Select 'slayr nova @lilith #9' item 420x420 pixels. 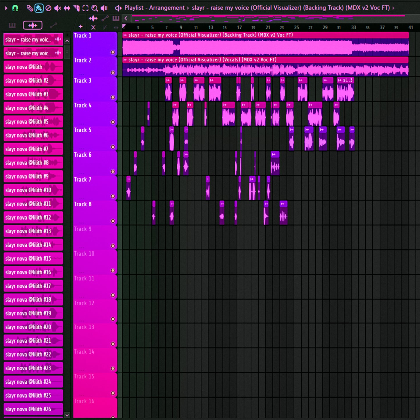[x=33, y=176]
